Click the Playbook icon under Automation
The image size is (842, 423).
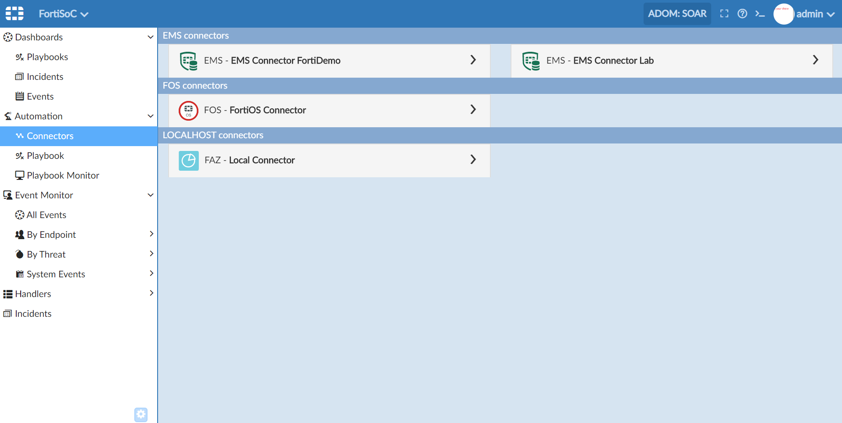click(x=20, y=156)
